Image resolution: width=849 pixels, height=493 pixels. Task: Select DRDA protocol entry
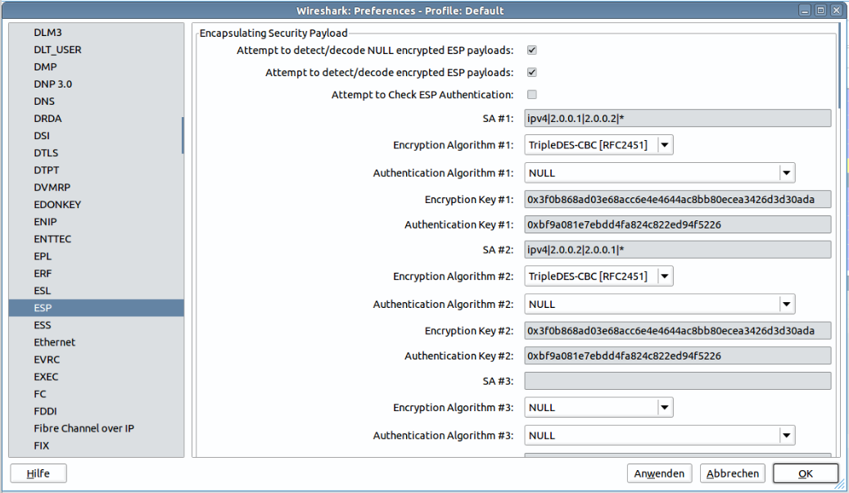[x=96, y=119]
